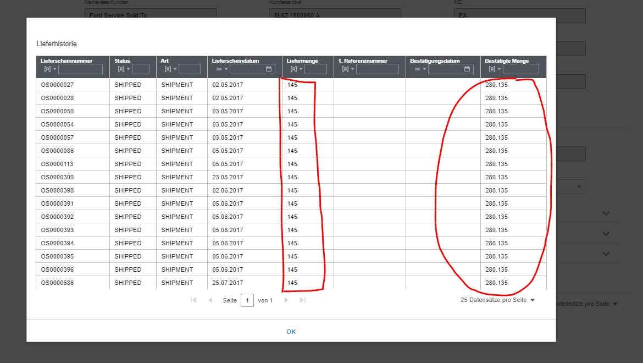Select row OS0000395
This screenshot has height=363, width=643.
click(x=291, y=256)
